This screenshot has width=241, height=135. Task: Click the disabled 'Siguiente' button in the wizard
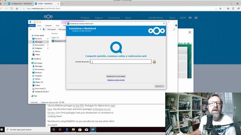tap(159, 86)
